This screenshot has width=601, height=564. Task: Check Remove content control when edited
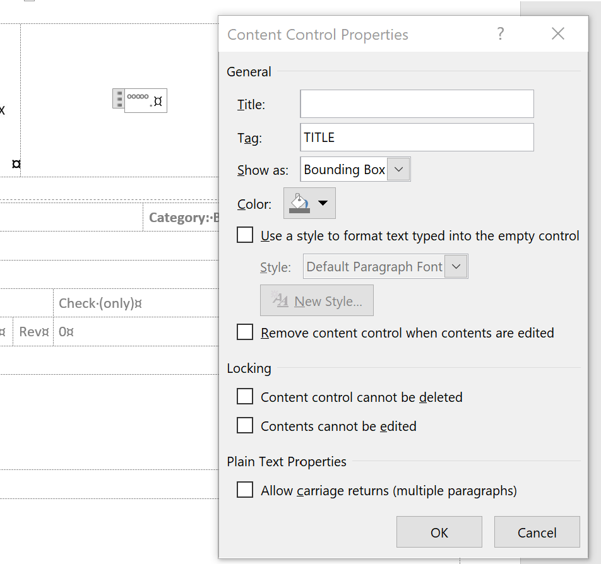click(245, 332)
